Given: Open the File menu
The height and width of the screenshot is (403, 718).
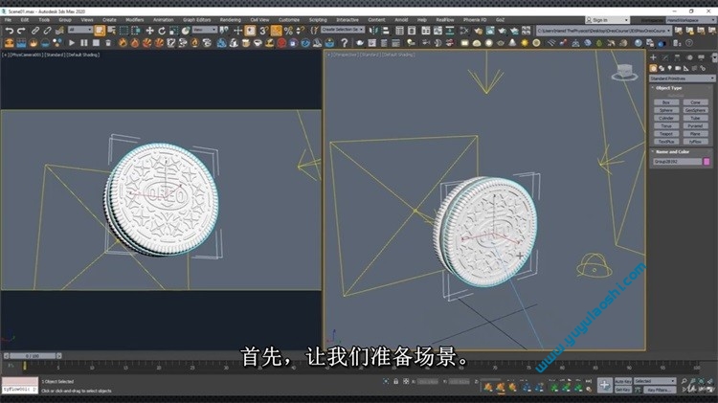Looking at the screenshot, I should (x=8, y=20).
